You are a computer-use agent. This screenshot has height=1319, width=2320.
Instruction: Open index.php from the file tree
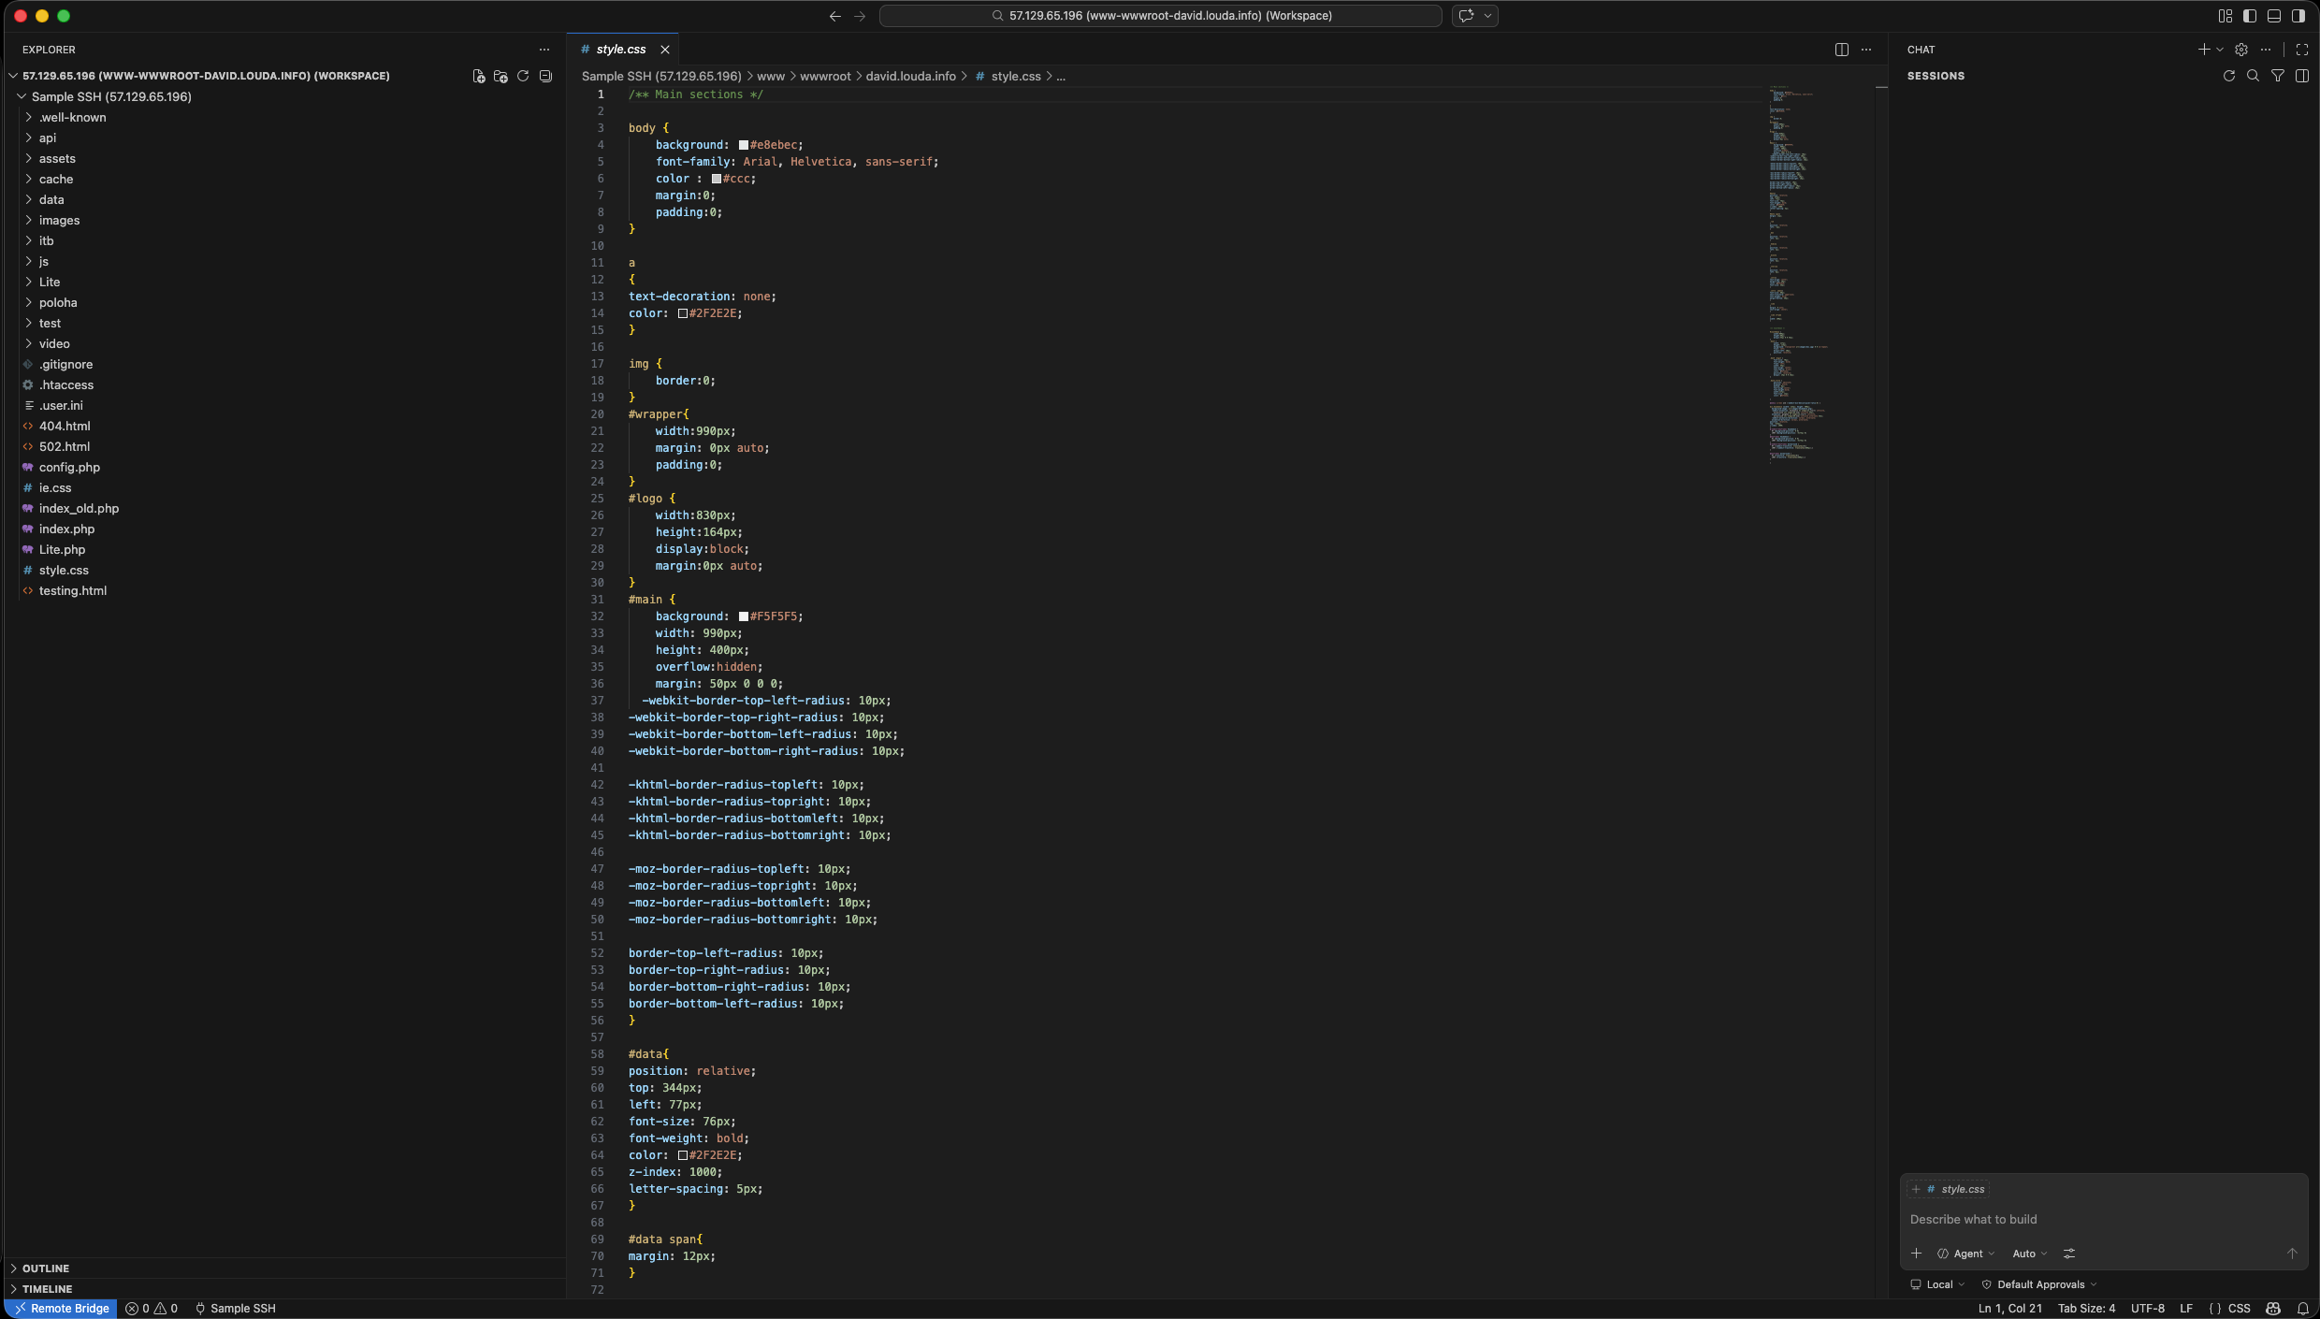[x=66, y=529]
